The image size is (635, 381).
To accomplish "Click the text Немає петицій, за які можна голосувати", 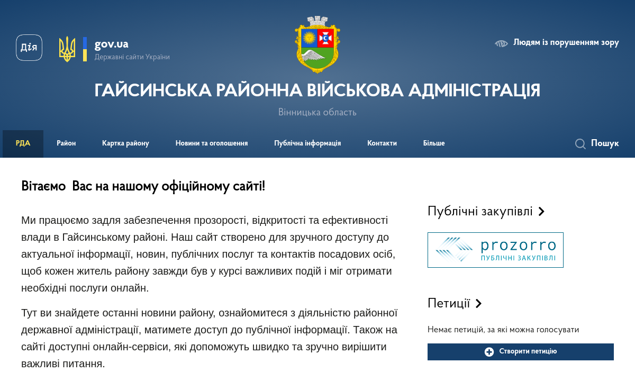I will (x=503, y=330).
